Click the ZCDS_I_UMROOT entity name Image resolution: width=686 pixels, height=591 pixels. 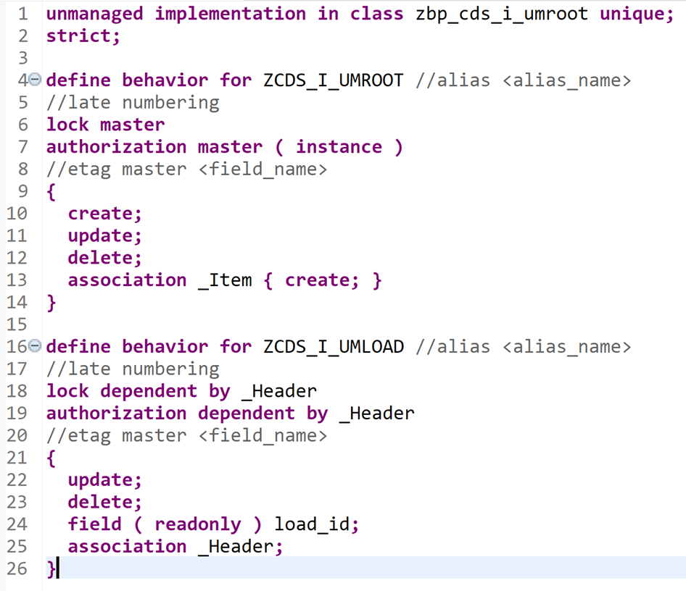(333, 80)
